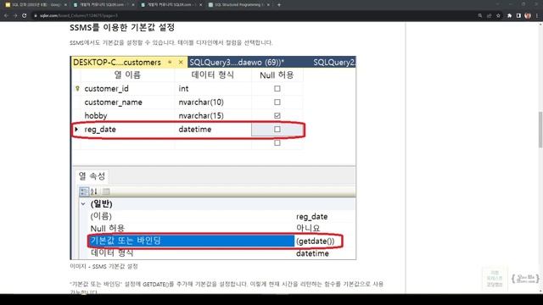This screenshot has width=543, height=305.
Task: Reload the page with the refresh icon
Action: (25, 15)
